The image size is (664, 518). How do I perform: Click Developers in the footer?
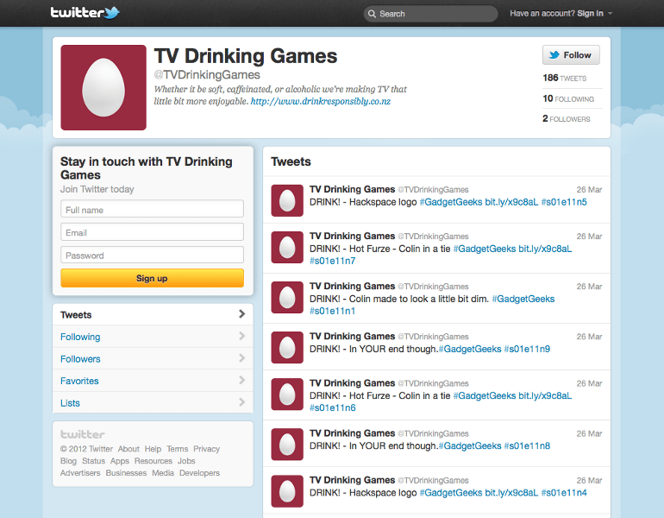199,472
